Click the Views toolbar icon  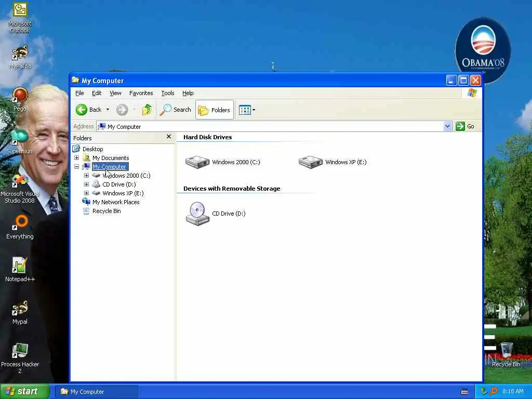point(245,110)
